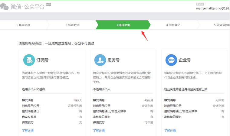The height and width of the screenshot is (136, 230).
Task: Select the 企业号 card heading
Action: 185,60
